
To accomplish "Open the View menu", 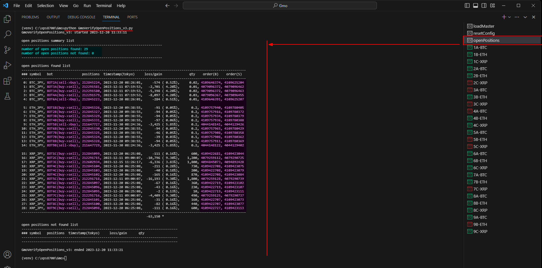I will coord(64,5).
